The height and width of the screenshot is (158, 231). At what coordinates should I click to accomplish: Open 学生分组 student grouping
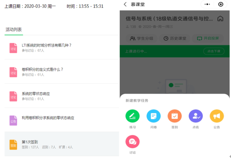pos(142,39)
